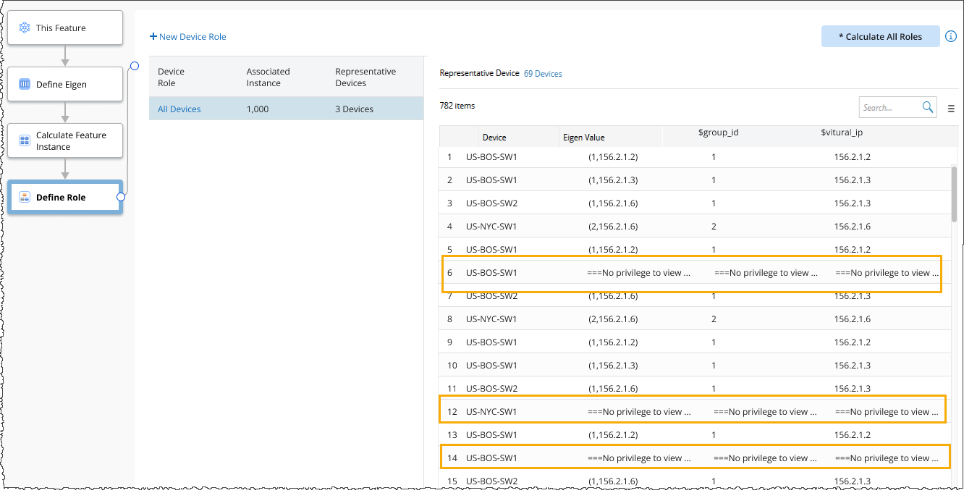Click the $group_id column header
This screenshot has width=964, height=493.
tap(718, 133)
